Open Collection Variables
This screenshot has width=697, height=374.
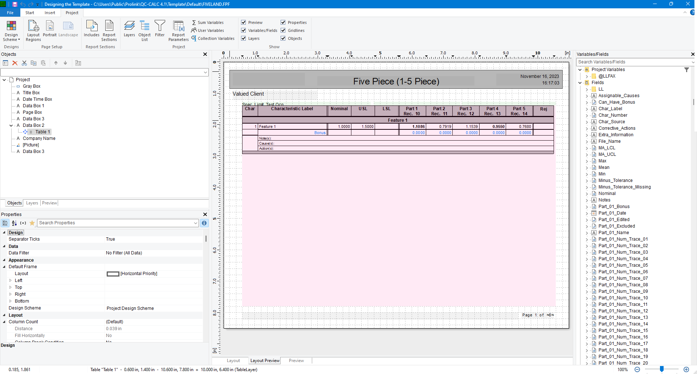pos(213,38)
